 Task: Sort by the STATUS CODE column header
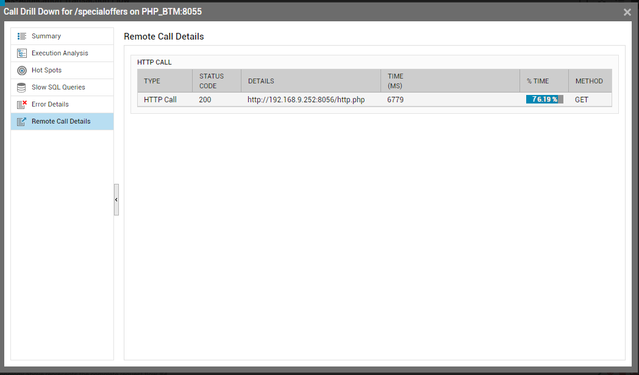tap(217, 81)
